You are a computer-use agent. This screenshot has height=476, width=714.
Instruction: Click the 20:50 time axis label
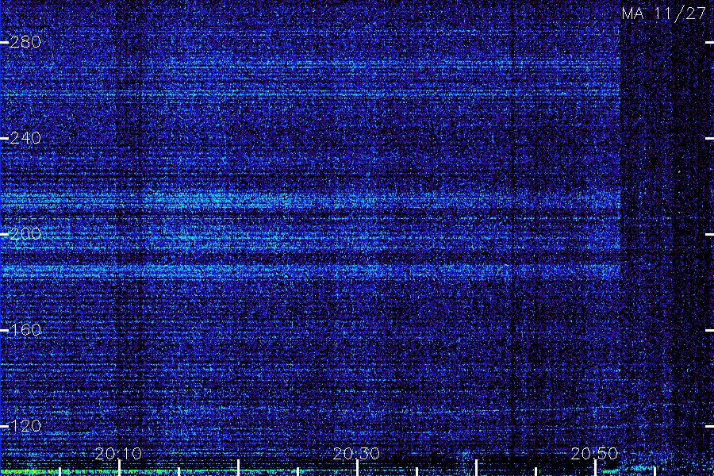pyautogui.click(x=594, y=454)
